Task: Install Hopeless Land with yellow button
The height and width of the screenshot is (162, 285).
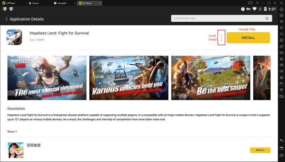Action: coord(248,38)
